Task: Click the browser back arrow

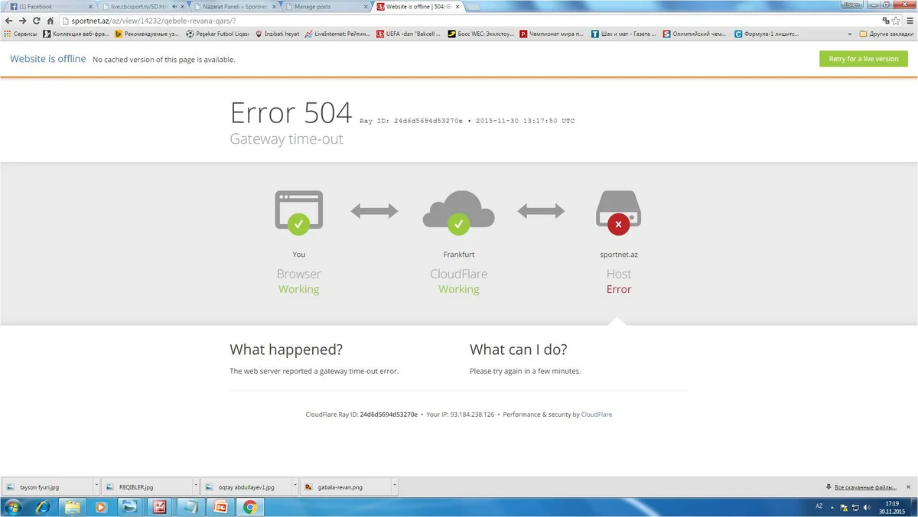Action: click(x=9, y=21)
